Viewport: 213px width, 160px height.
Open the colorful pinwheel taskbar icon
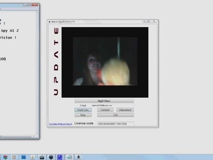(x=5, y=157)
